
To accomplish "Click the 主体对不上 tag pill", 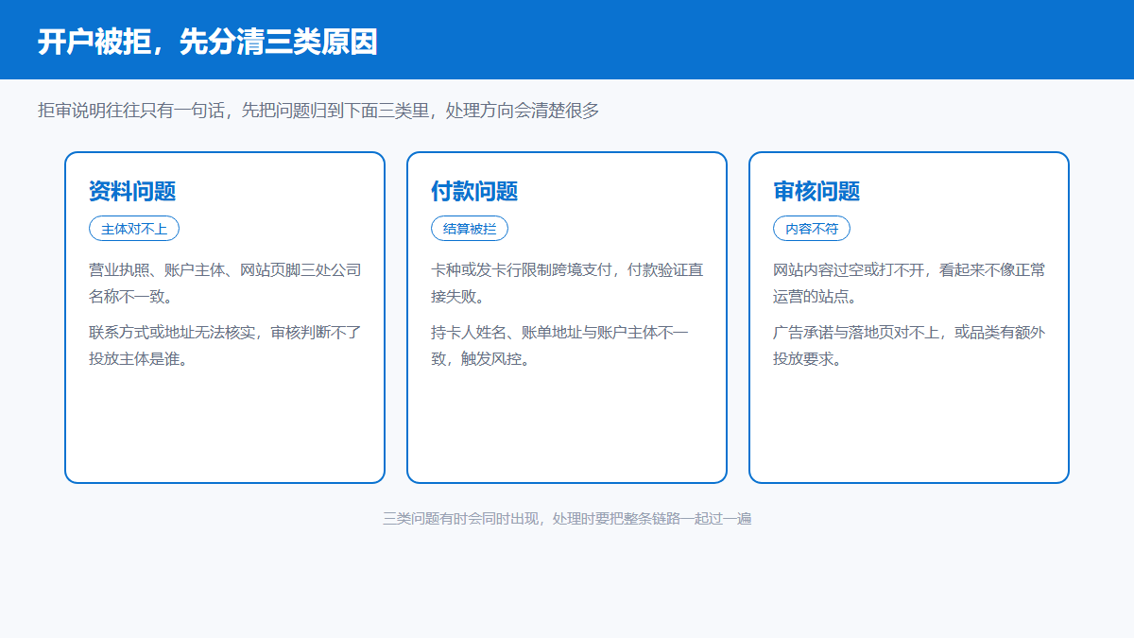I will coord(134,229).
